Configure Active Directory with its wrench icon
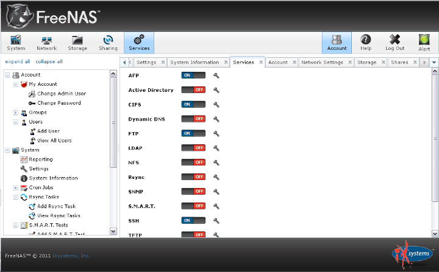 [x=216, y=90]
